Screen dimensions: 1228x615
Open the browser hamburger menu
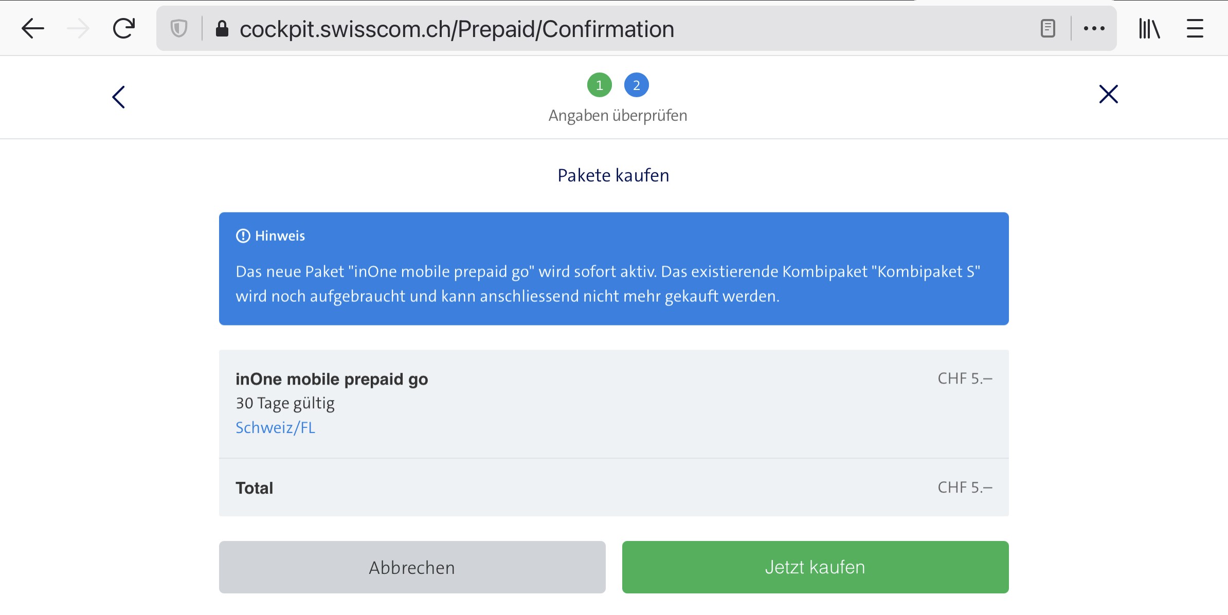tap(1195, 28)
